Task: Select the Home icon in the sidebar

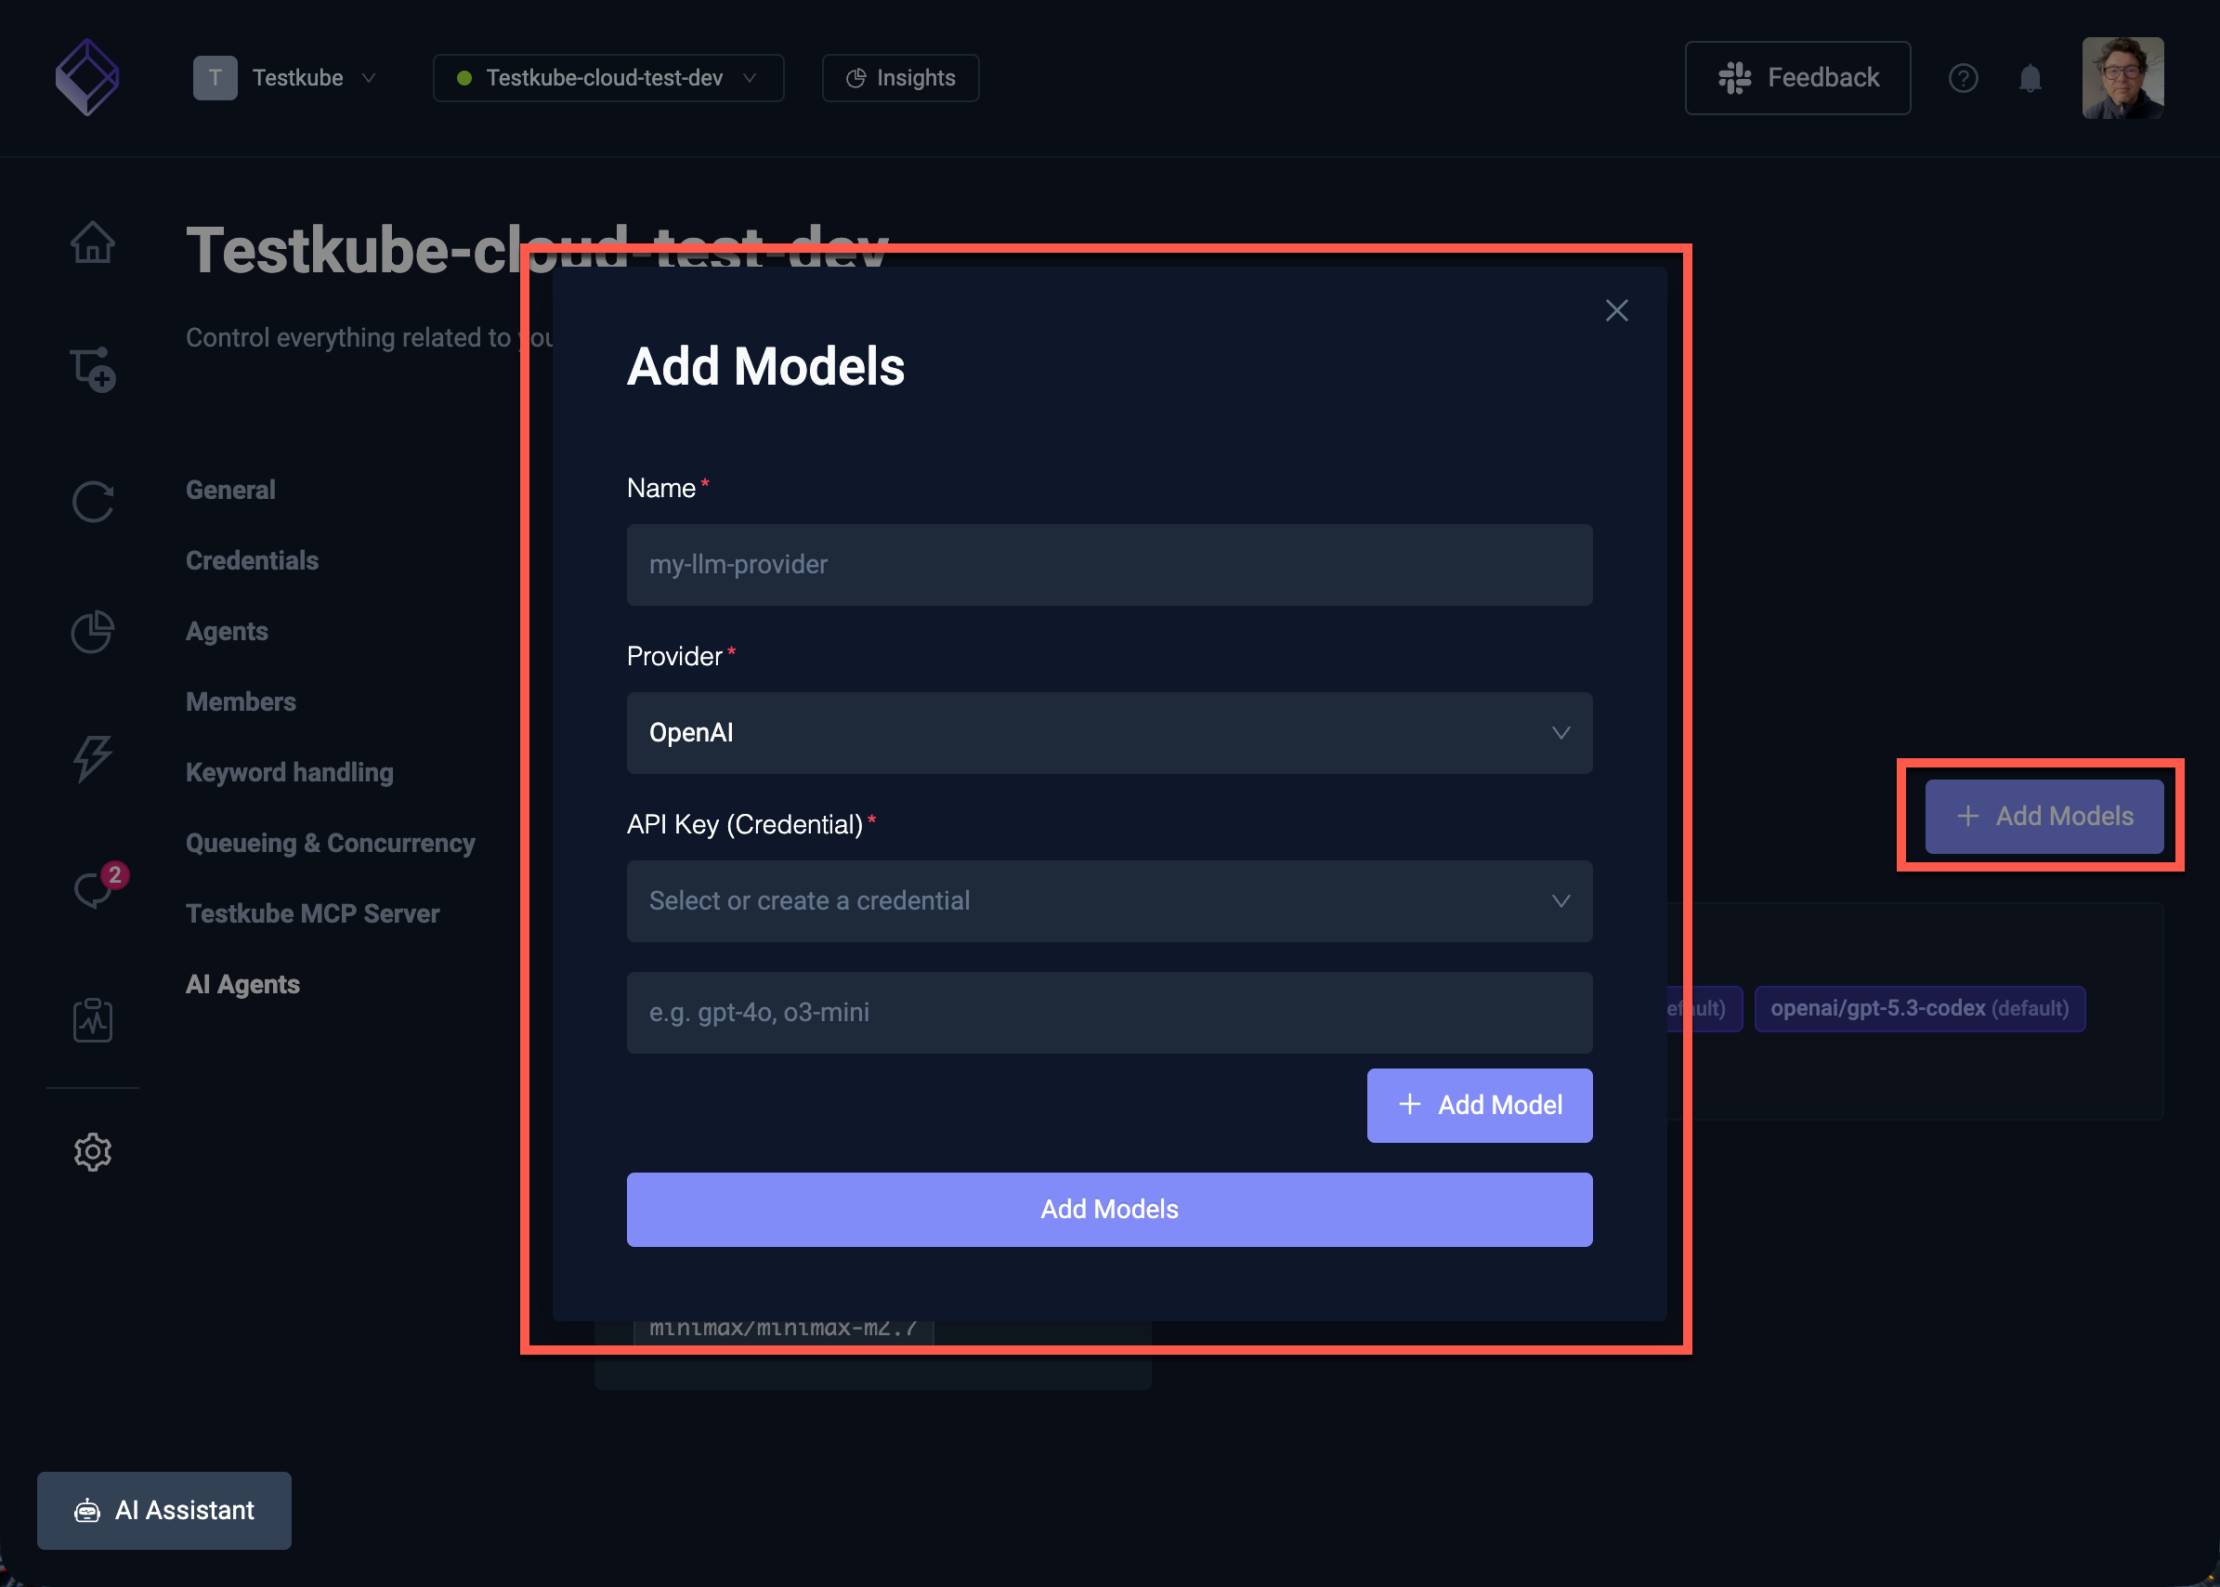Action: [x=93, y=243]
